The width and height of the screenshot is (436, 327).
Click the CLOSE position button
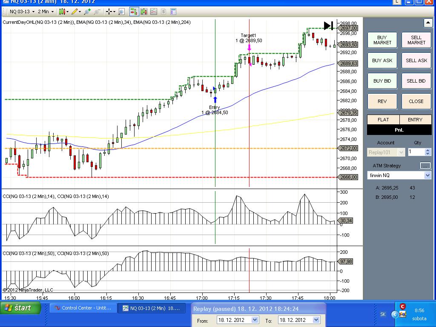point(416,101)
